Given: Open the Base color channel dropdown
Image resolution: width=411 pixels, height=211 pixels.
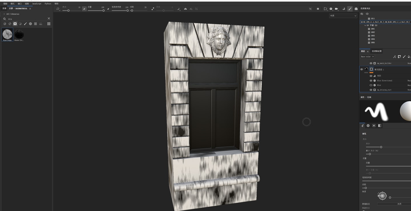Looking at the screenshot, I should coord(367,57).
